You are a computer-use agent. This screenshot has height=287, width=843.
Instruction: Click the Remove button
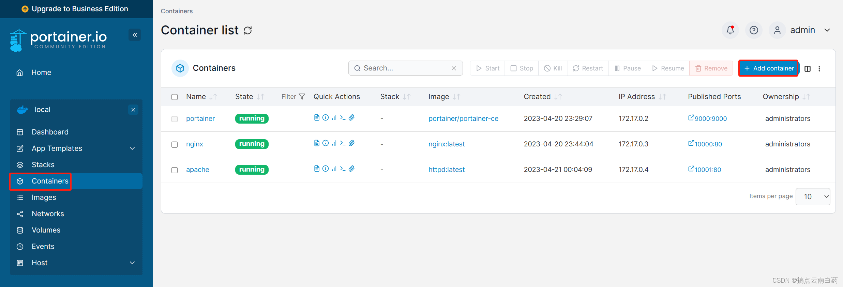[711, 68]
